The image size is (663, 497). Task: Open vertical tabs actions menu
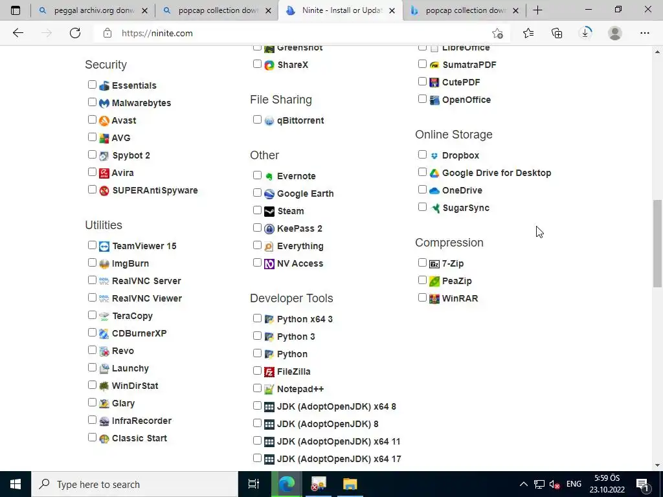point(16,10)
